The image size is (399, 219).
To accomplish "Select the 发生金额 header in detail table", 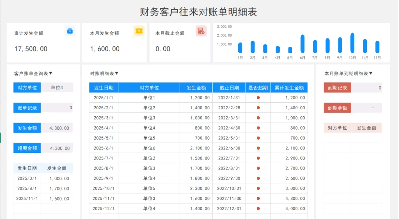I will [x=196, y=88].
